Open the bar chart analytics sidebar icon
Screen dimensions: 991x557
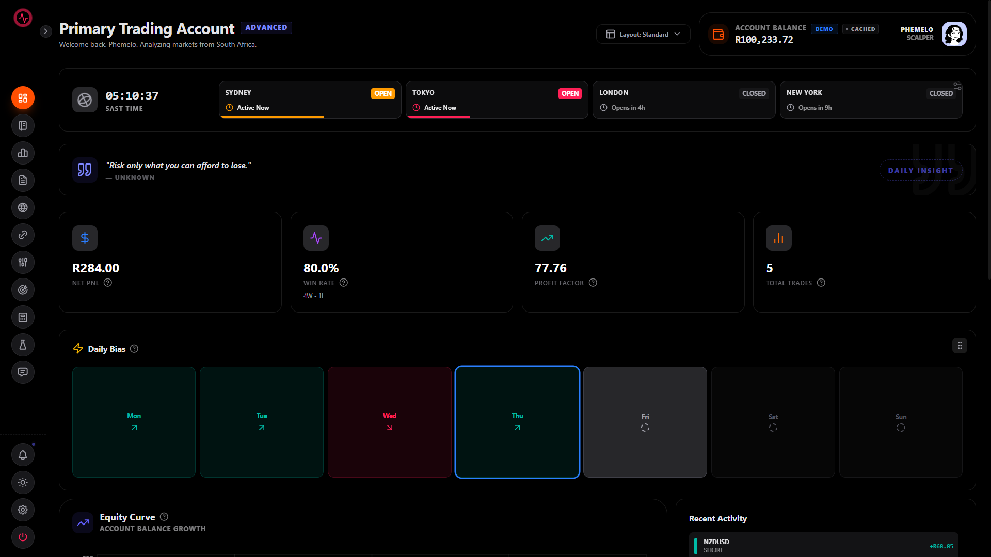(23, 153)
